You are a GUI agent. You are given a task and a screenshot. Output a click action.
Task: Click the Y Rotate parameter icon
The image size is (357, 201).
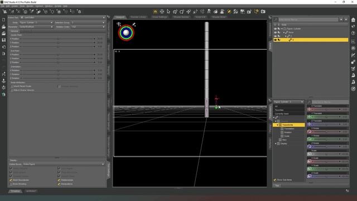[x=309, y=139]
